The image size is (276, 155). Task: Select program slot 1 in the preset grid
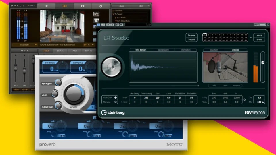pos(204,35)
